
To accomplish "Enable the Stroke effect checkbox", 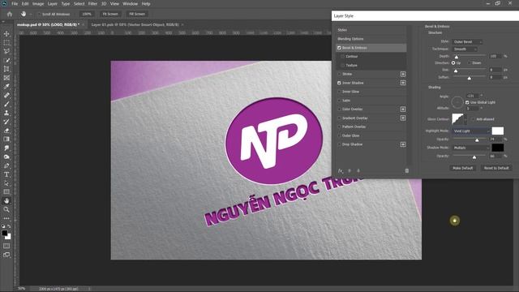I will [x=339, y=74].
